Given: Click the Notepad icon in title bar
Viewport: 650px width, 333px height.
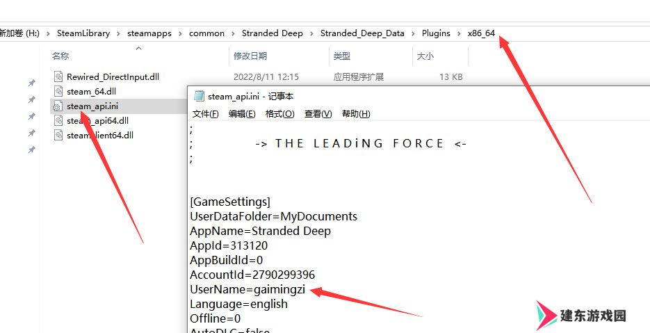Looking at the screenshot, I should (199, 96).
